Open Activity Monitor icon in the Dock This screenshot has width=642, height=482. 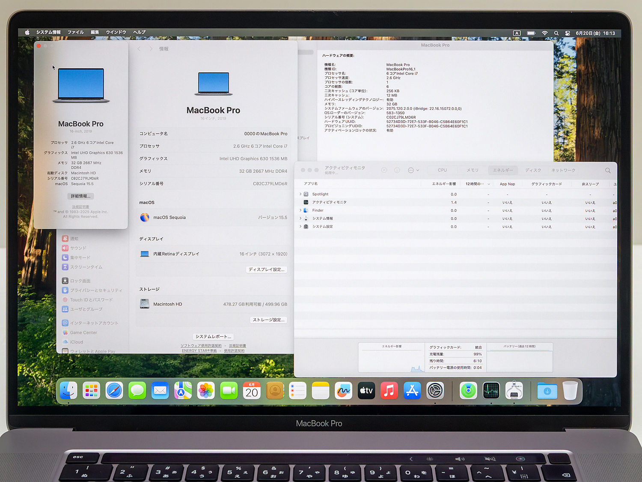(x=491, y=390)
